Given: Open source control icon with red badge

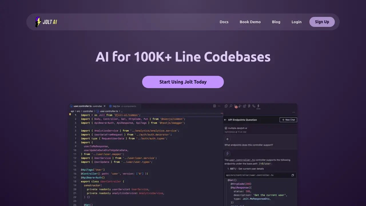Looking at the screenshot, I should pos(236,106).
